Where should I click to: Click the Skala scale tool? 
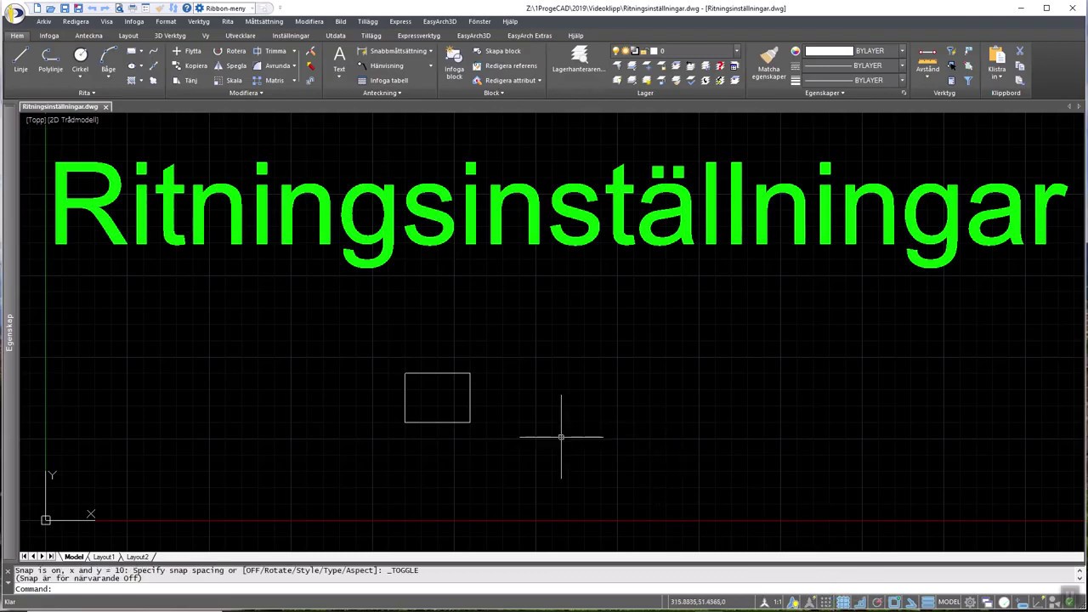coord(228,81)
